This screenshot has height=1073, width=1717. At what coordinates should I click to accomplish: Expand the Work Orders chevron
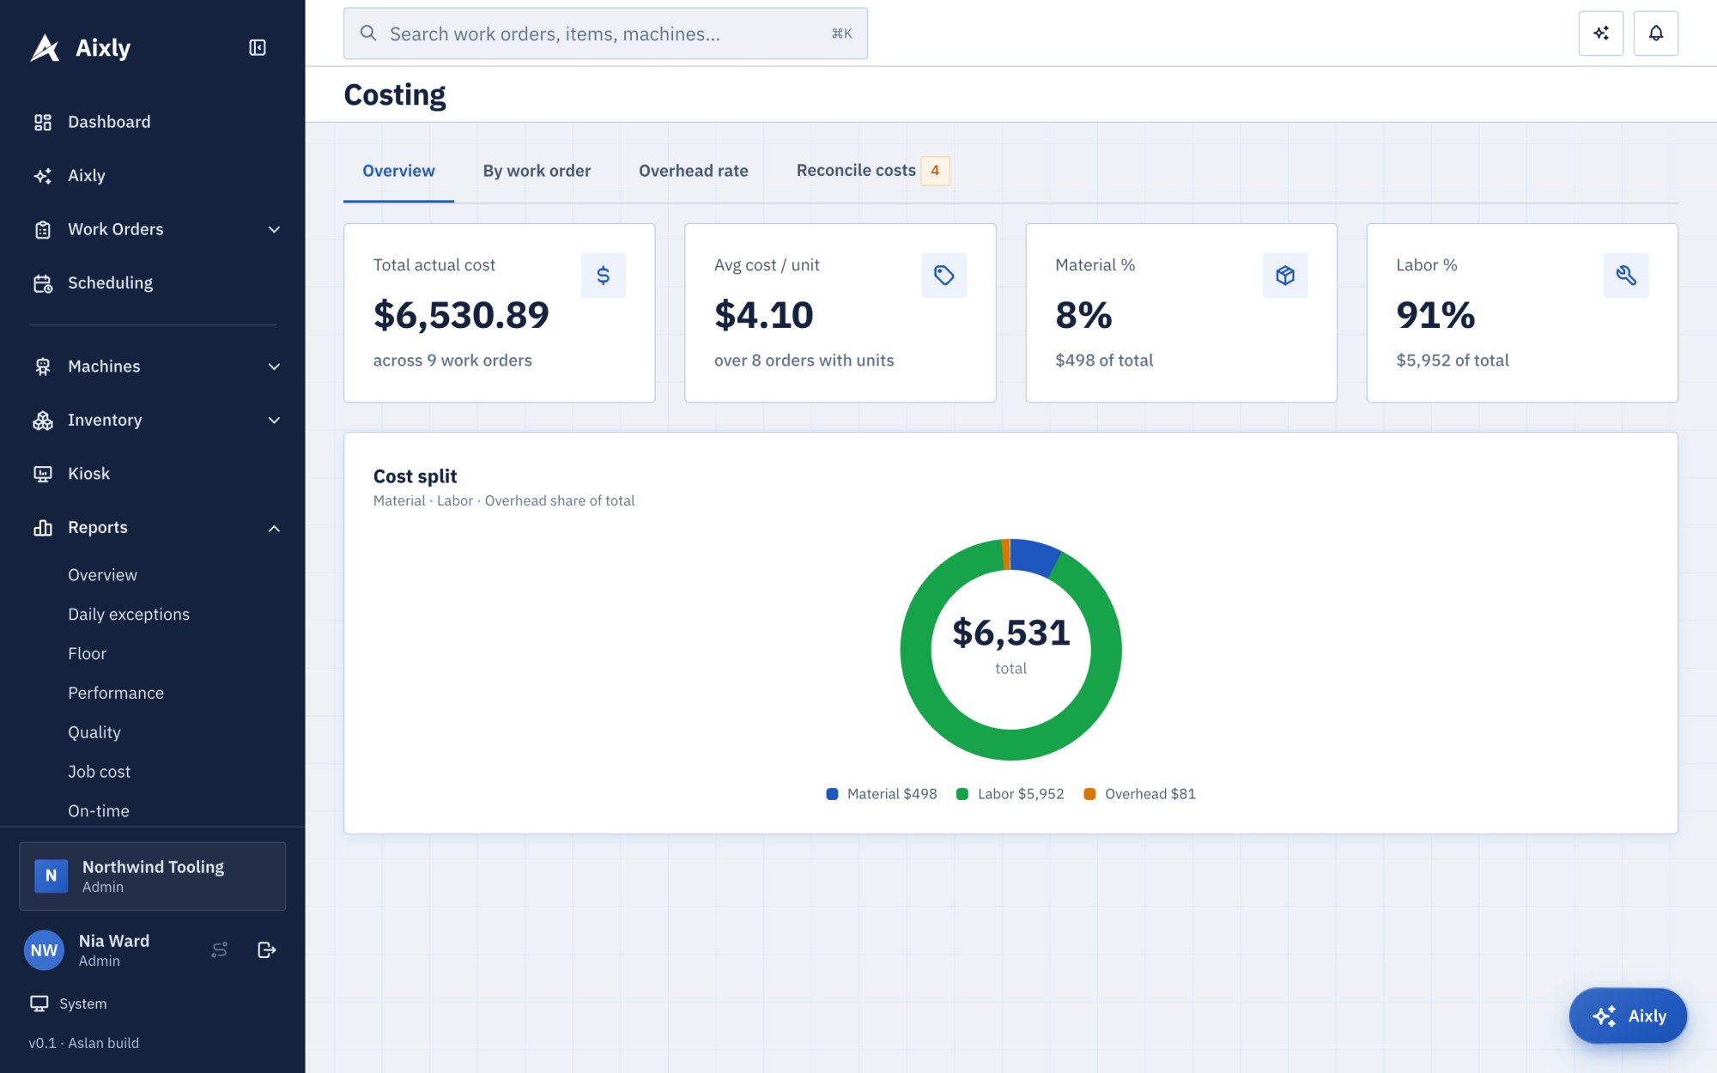274,229
